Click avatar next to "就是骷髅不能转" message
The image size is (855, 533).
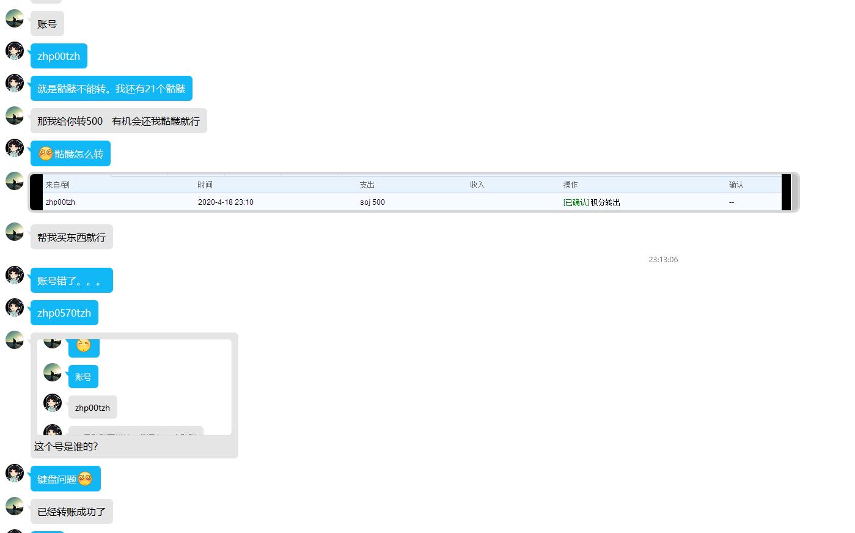[x=15, y=83]
